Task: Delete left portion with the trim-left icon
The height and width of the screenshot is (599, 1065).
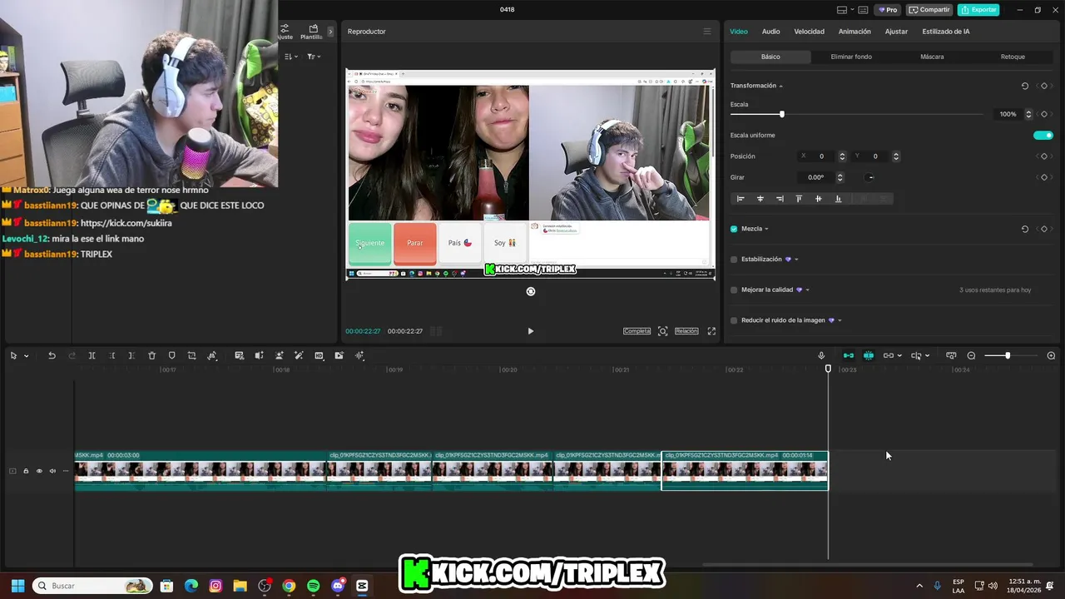Action: 111,355
